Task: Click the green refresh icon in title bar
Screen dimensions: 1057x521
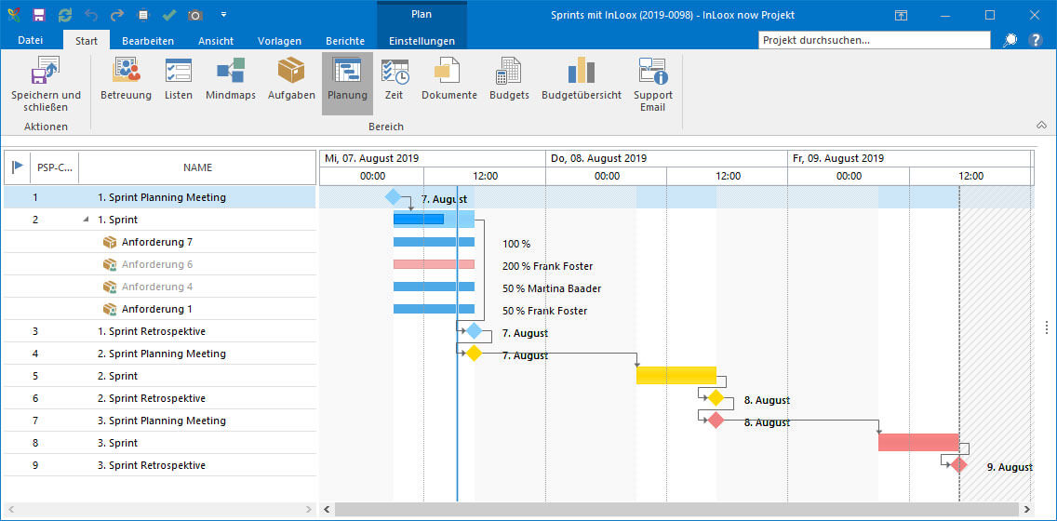Action: point(65,15)
